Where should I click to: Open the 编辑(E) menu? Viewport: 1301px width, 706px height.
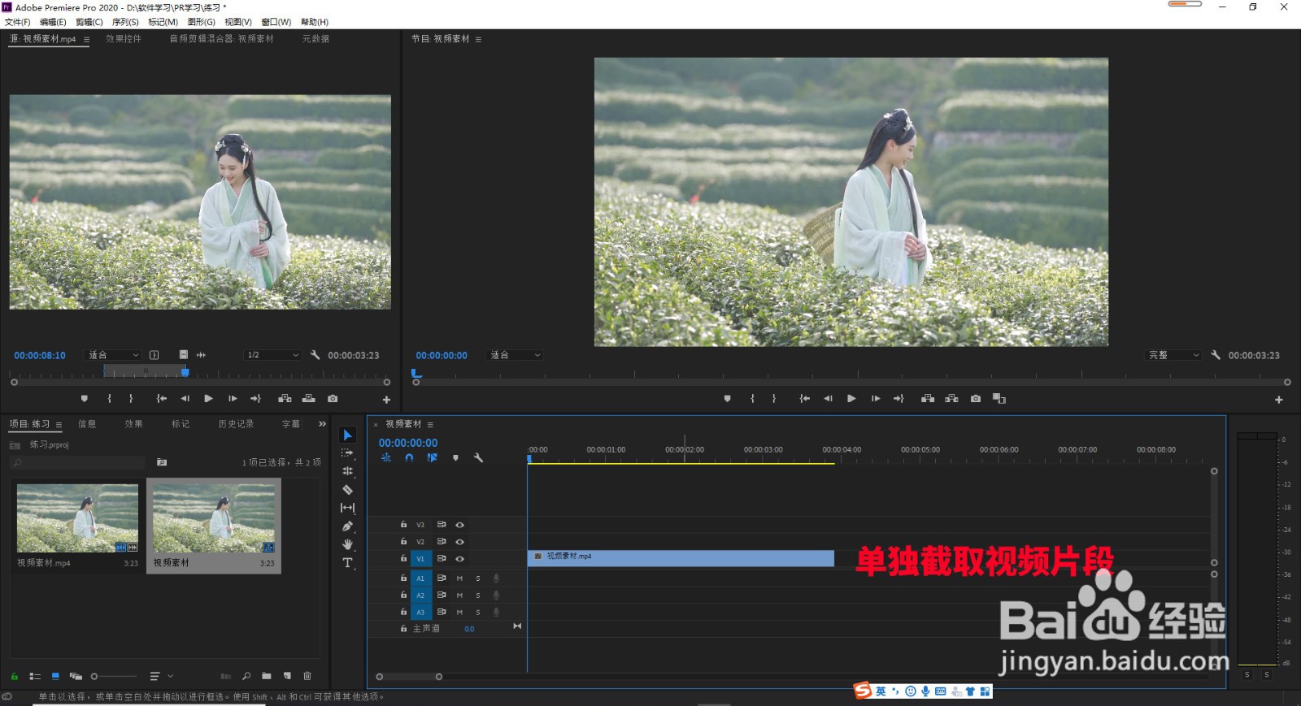pyautogui.click(x=53, y=22)
